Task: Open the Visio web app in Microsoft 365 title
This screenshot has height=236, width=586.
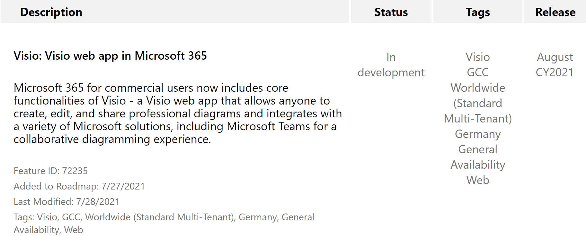Action: 110,56
